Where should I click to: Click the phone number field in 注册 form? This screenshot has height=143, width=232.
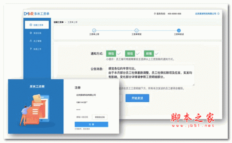[92, 102]
